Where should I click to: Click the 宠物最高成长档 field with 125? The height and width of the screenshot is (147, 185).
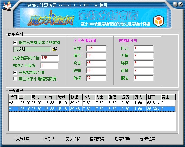(49, 58)
